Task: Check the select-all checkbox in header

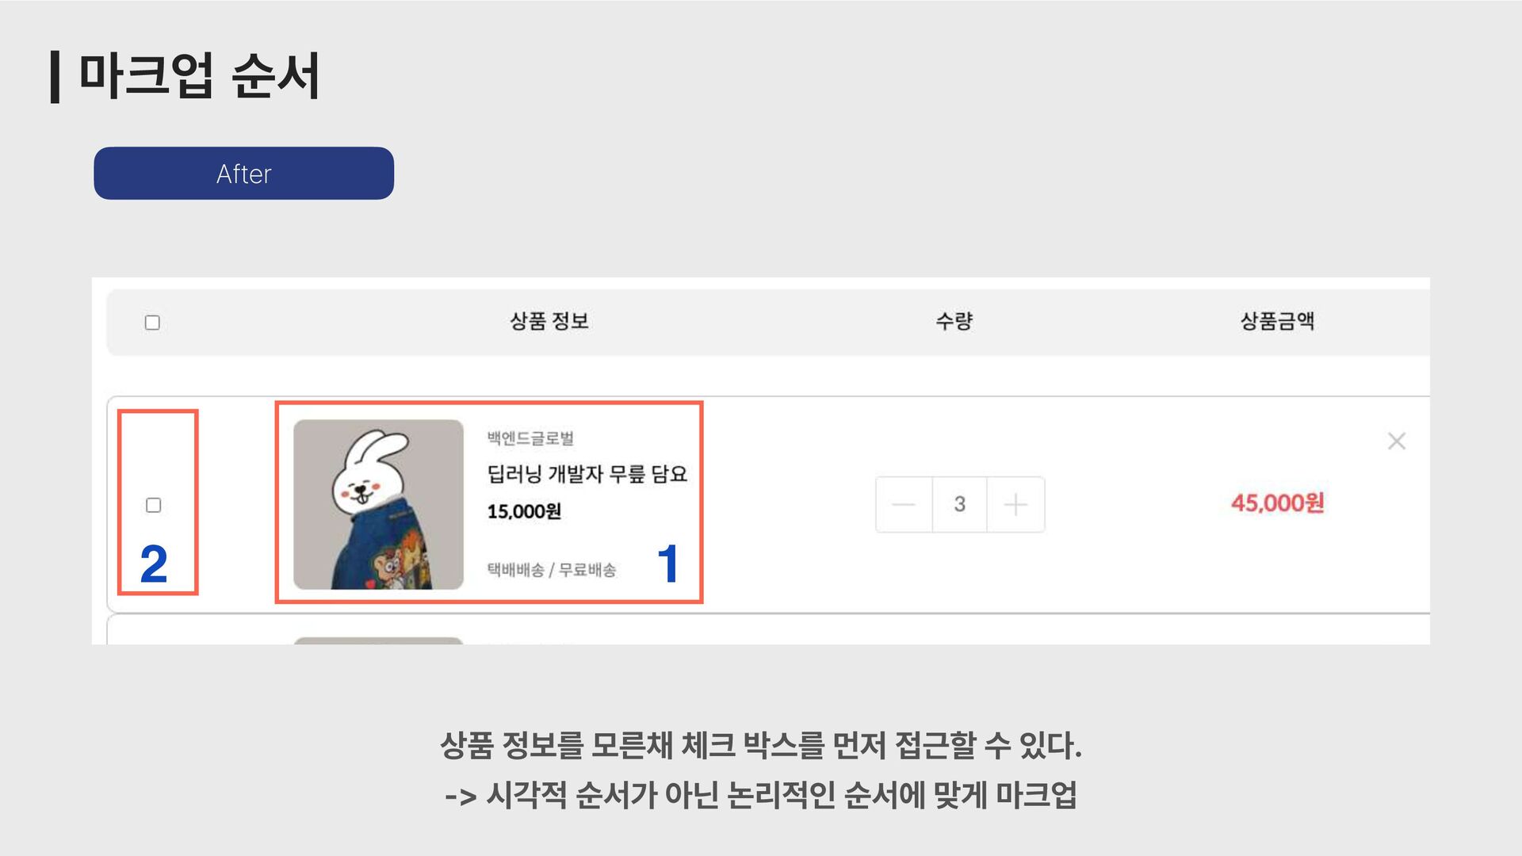Action: click(152, 323)
